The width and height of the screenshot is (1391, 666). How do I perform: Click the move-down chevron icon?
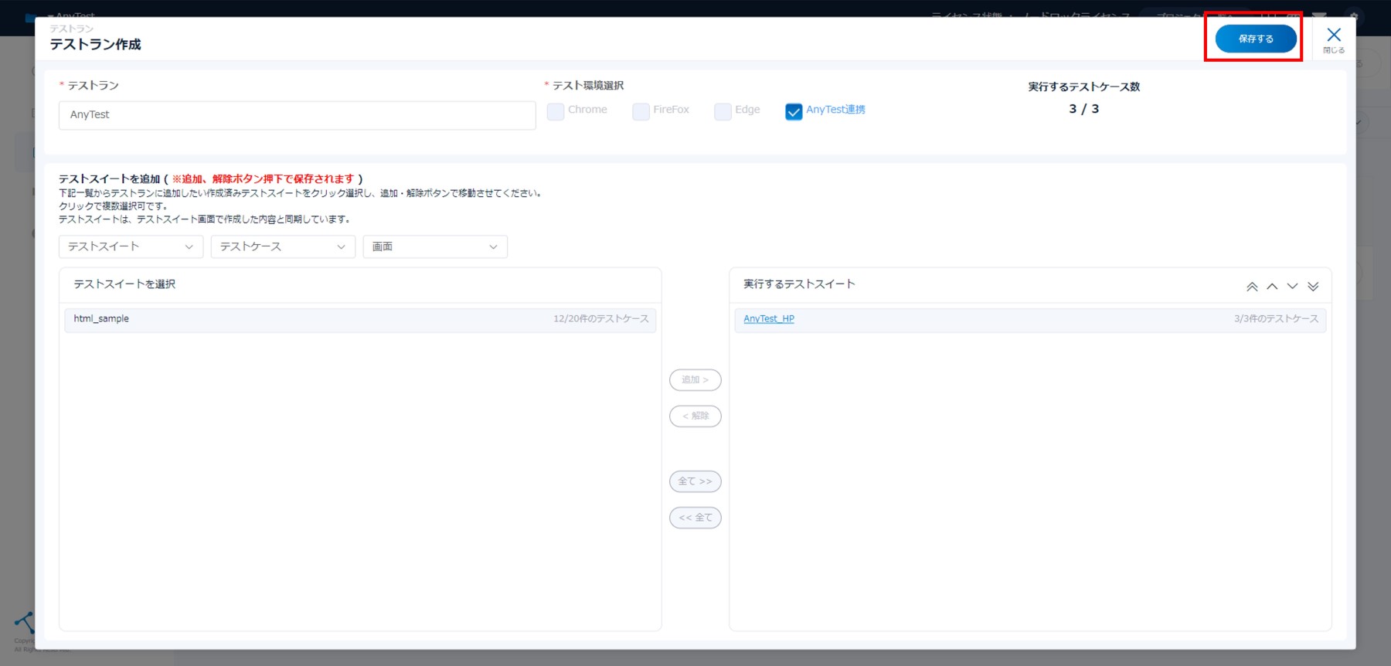coord(1292,287)
